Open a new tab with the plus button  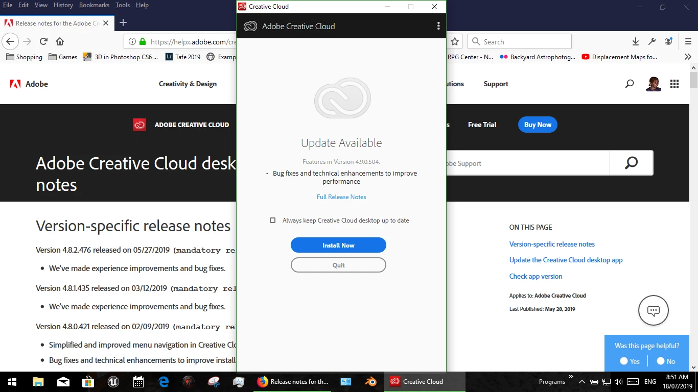(x=123, y=22)
